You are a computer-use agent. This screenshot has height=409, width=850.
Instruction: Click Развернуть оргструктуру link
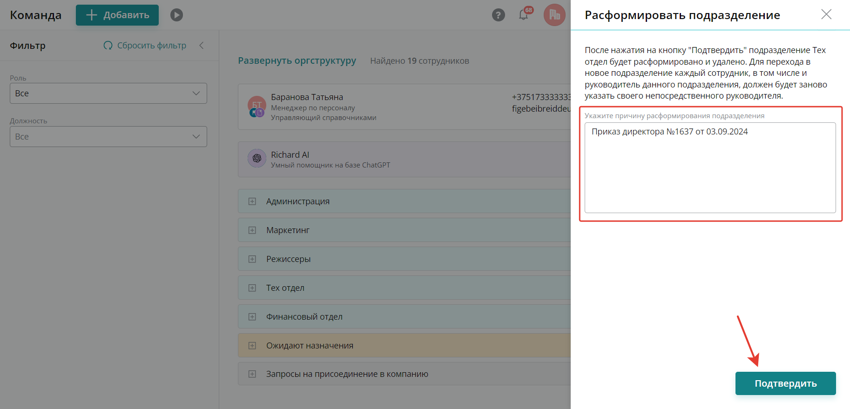[297, 60]
